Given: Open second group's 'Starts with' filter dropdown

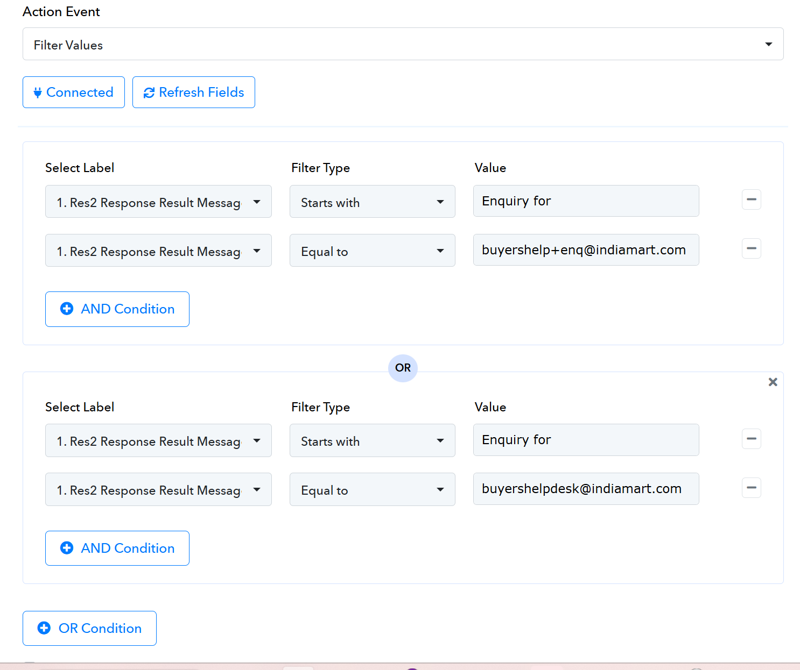Looking at the screenshot, I should pos(372,441).
